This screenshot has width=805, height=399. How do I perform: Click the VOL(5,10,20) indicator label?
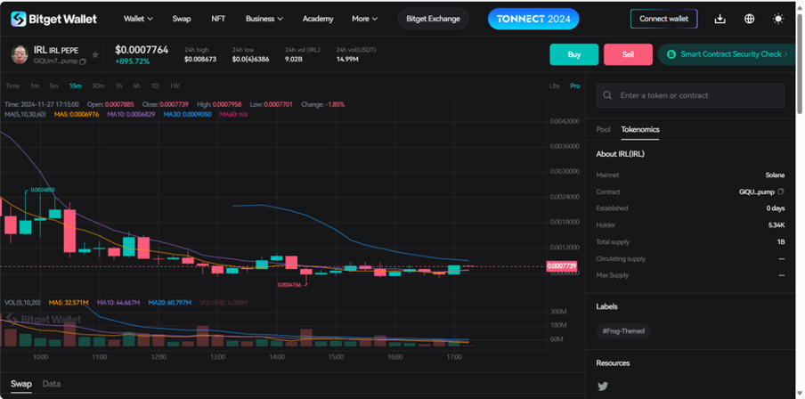pos(22,303)
